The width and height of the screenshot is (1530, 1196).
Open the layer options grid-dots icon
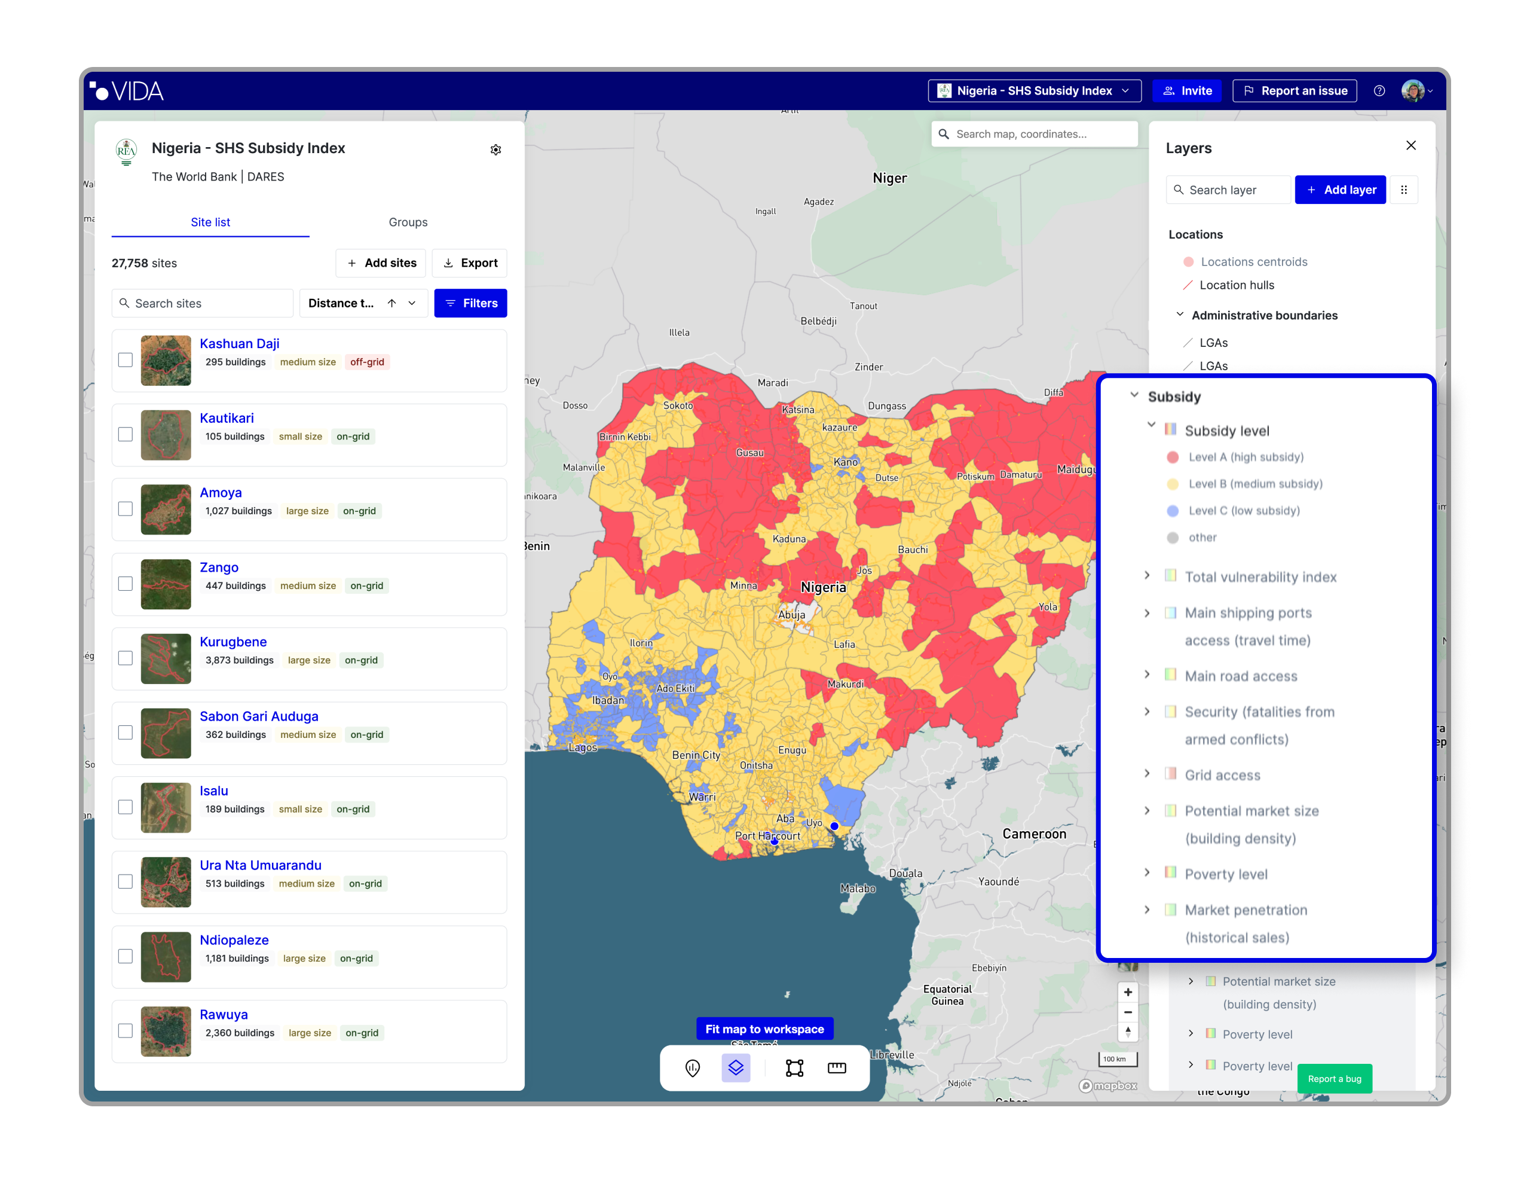[x=1403, y=190]
